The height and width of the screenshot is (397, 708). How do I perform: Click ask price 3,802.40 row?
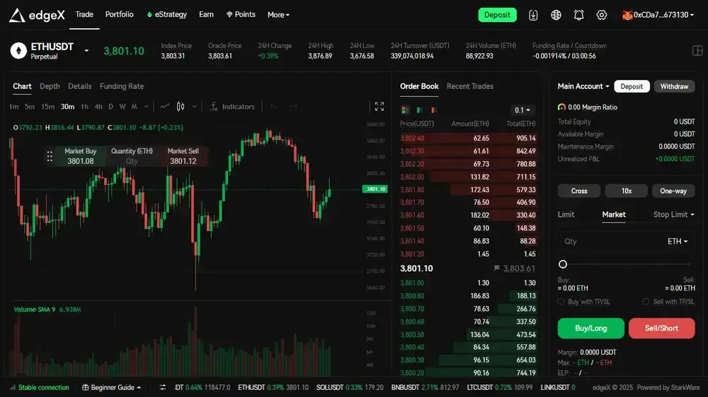coord(468,138)
